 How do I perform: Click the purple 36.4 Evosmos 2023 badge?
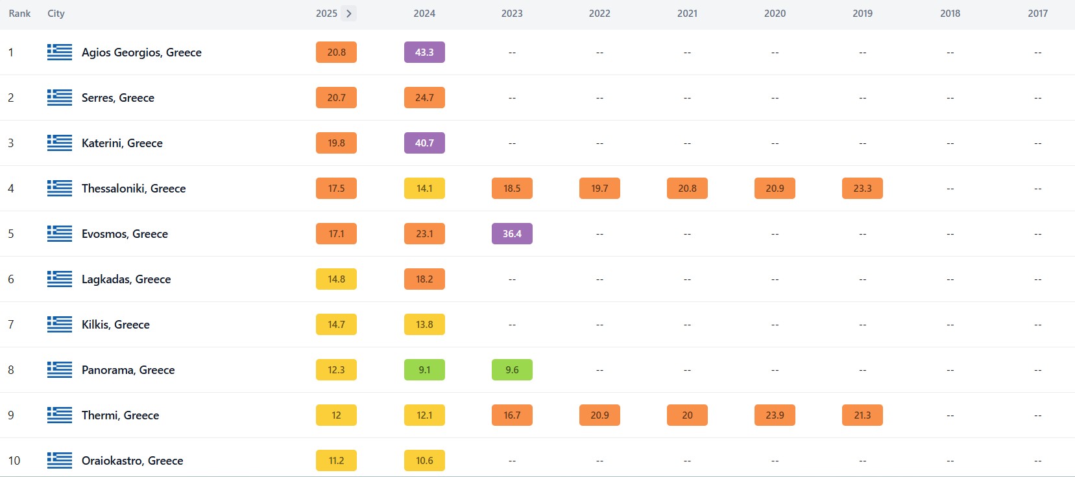(x=512, y=234)
